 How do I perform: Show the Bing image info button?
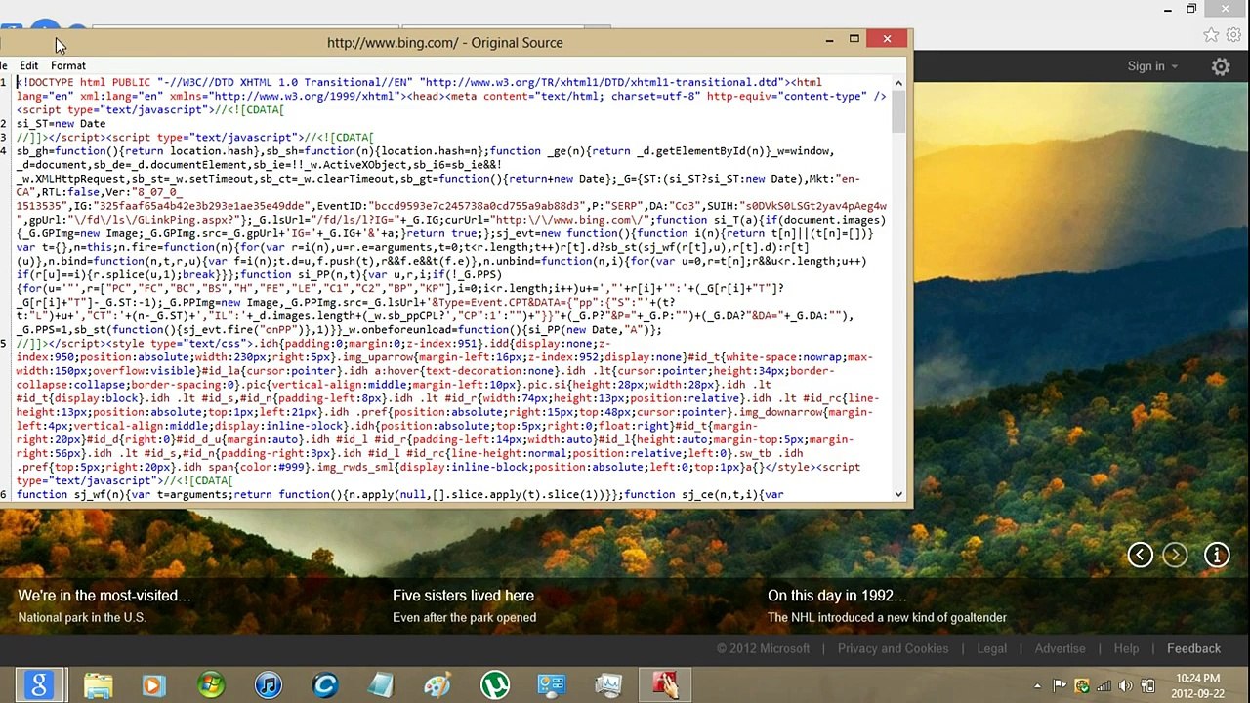point(1217,555)
